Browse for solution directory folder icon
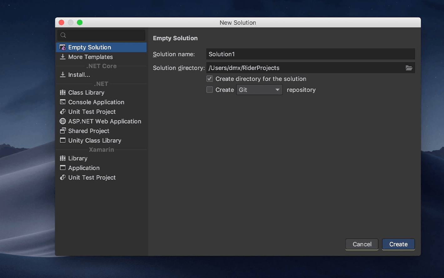 pos(409,68)
